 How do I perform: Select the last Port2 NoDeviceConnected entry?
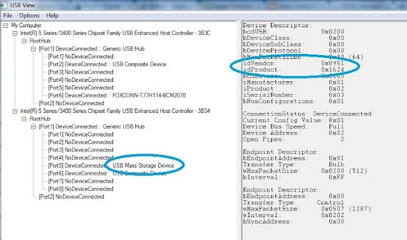(x=71, y=197)
